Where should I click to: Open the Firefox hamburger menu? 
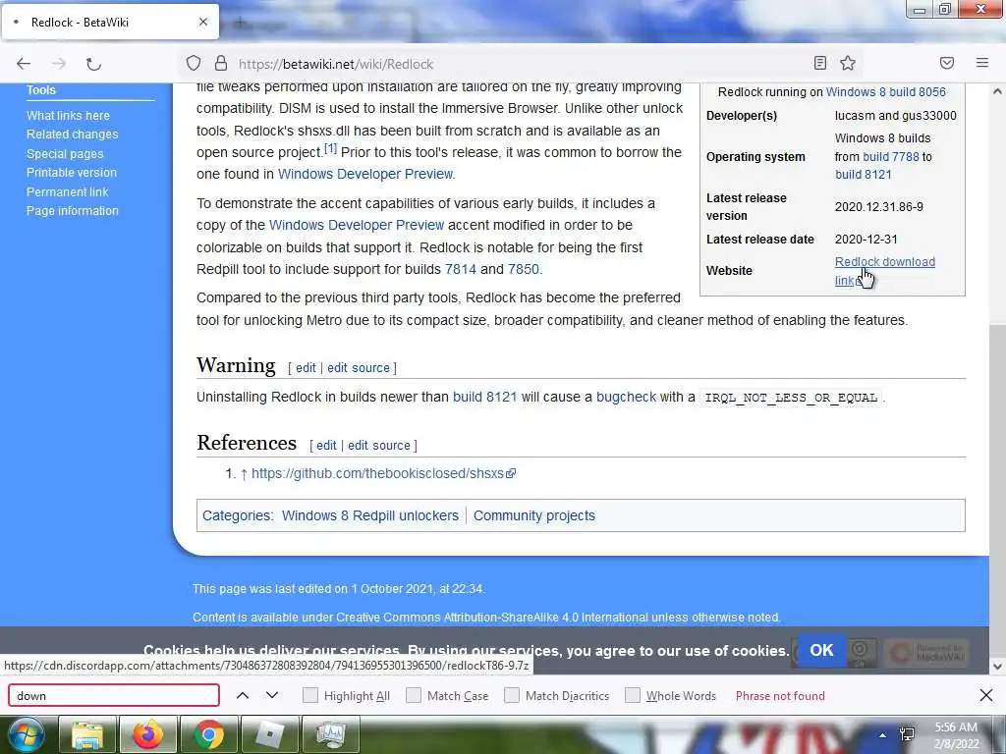coord(982,63)
